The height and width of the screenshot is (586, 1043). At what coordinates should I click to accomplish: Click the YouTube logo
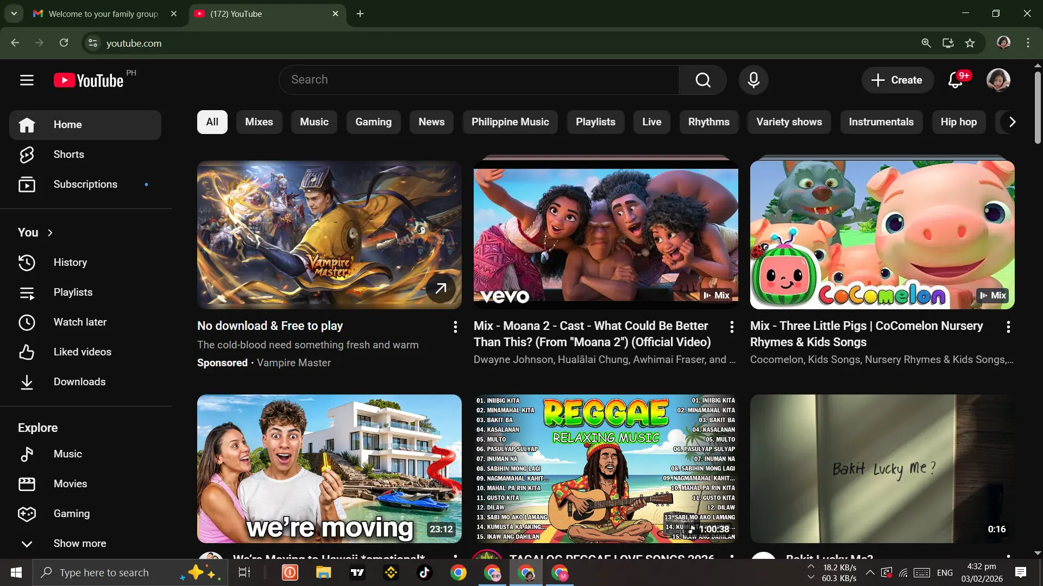click(89, 80)
